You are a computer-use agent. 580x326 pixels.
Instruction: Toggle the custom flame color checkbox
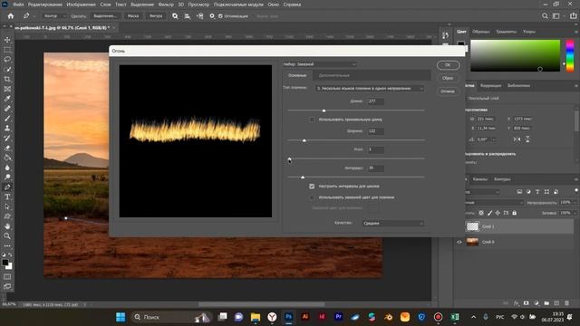point(312,197)
